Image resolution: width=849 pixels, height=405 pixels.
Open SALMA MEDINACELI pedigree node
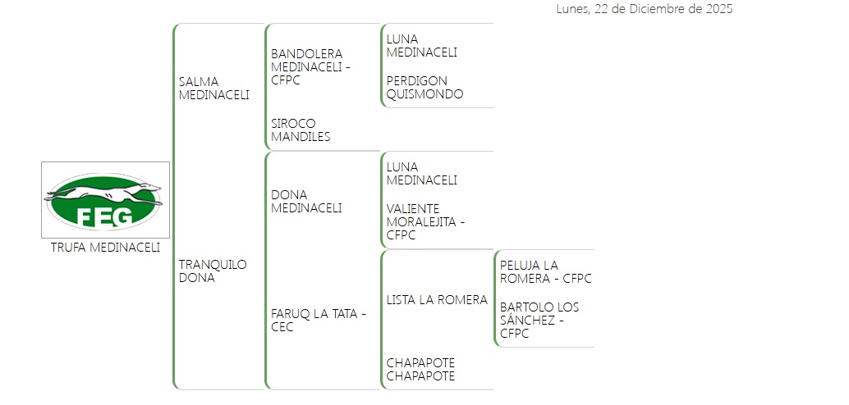click(x=213, y=88)
